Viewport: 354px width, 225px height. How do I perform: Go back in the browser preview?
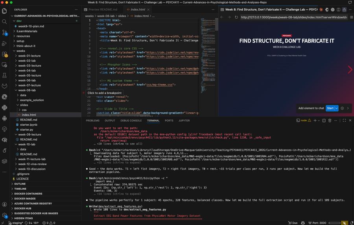222,17
